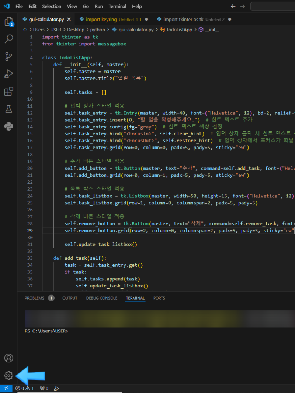This screenshot has height=393, width=295.
Task: Click the navigate back arrow
Action: click(x=233, y=6)
